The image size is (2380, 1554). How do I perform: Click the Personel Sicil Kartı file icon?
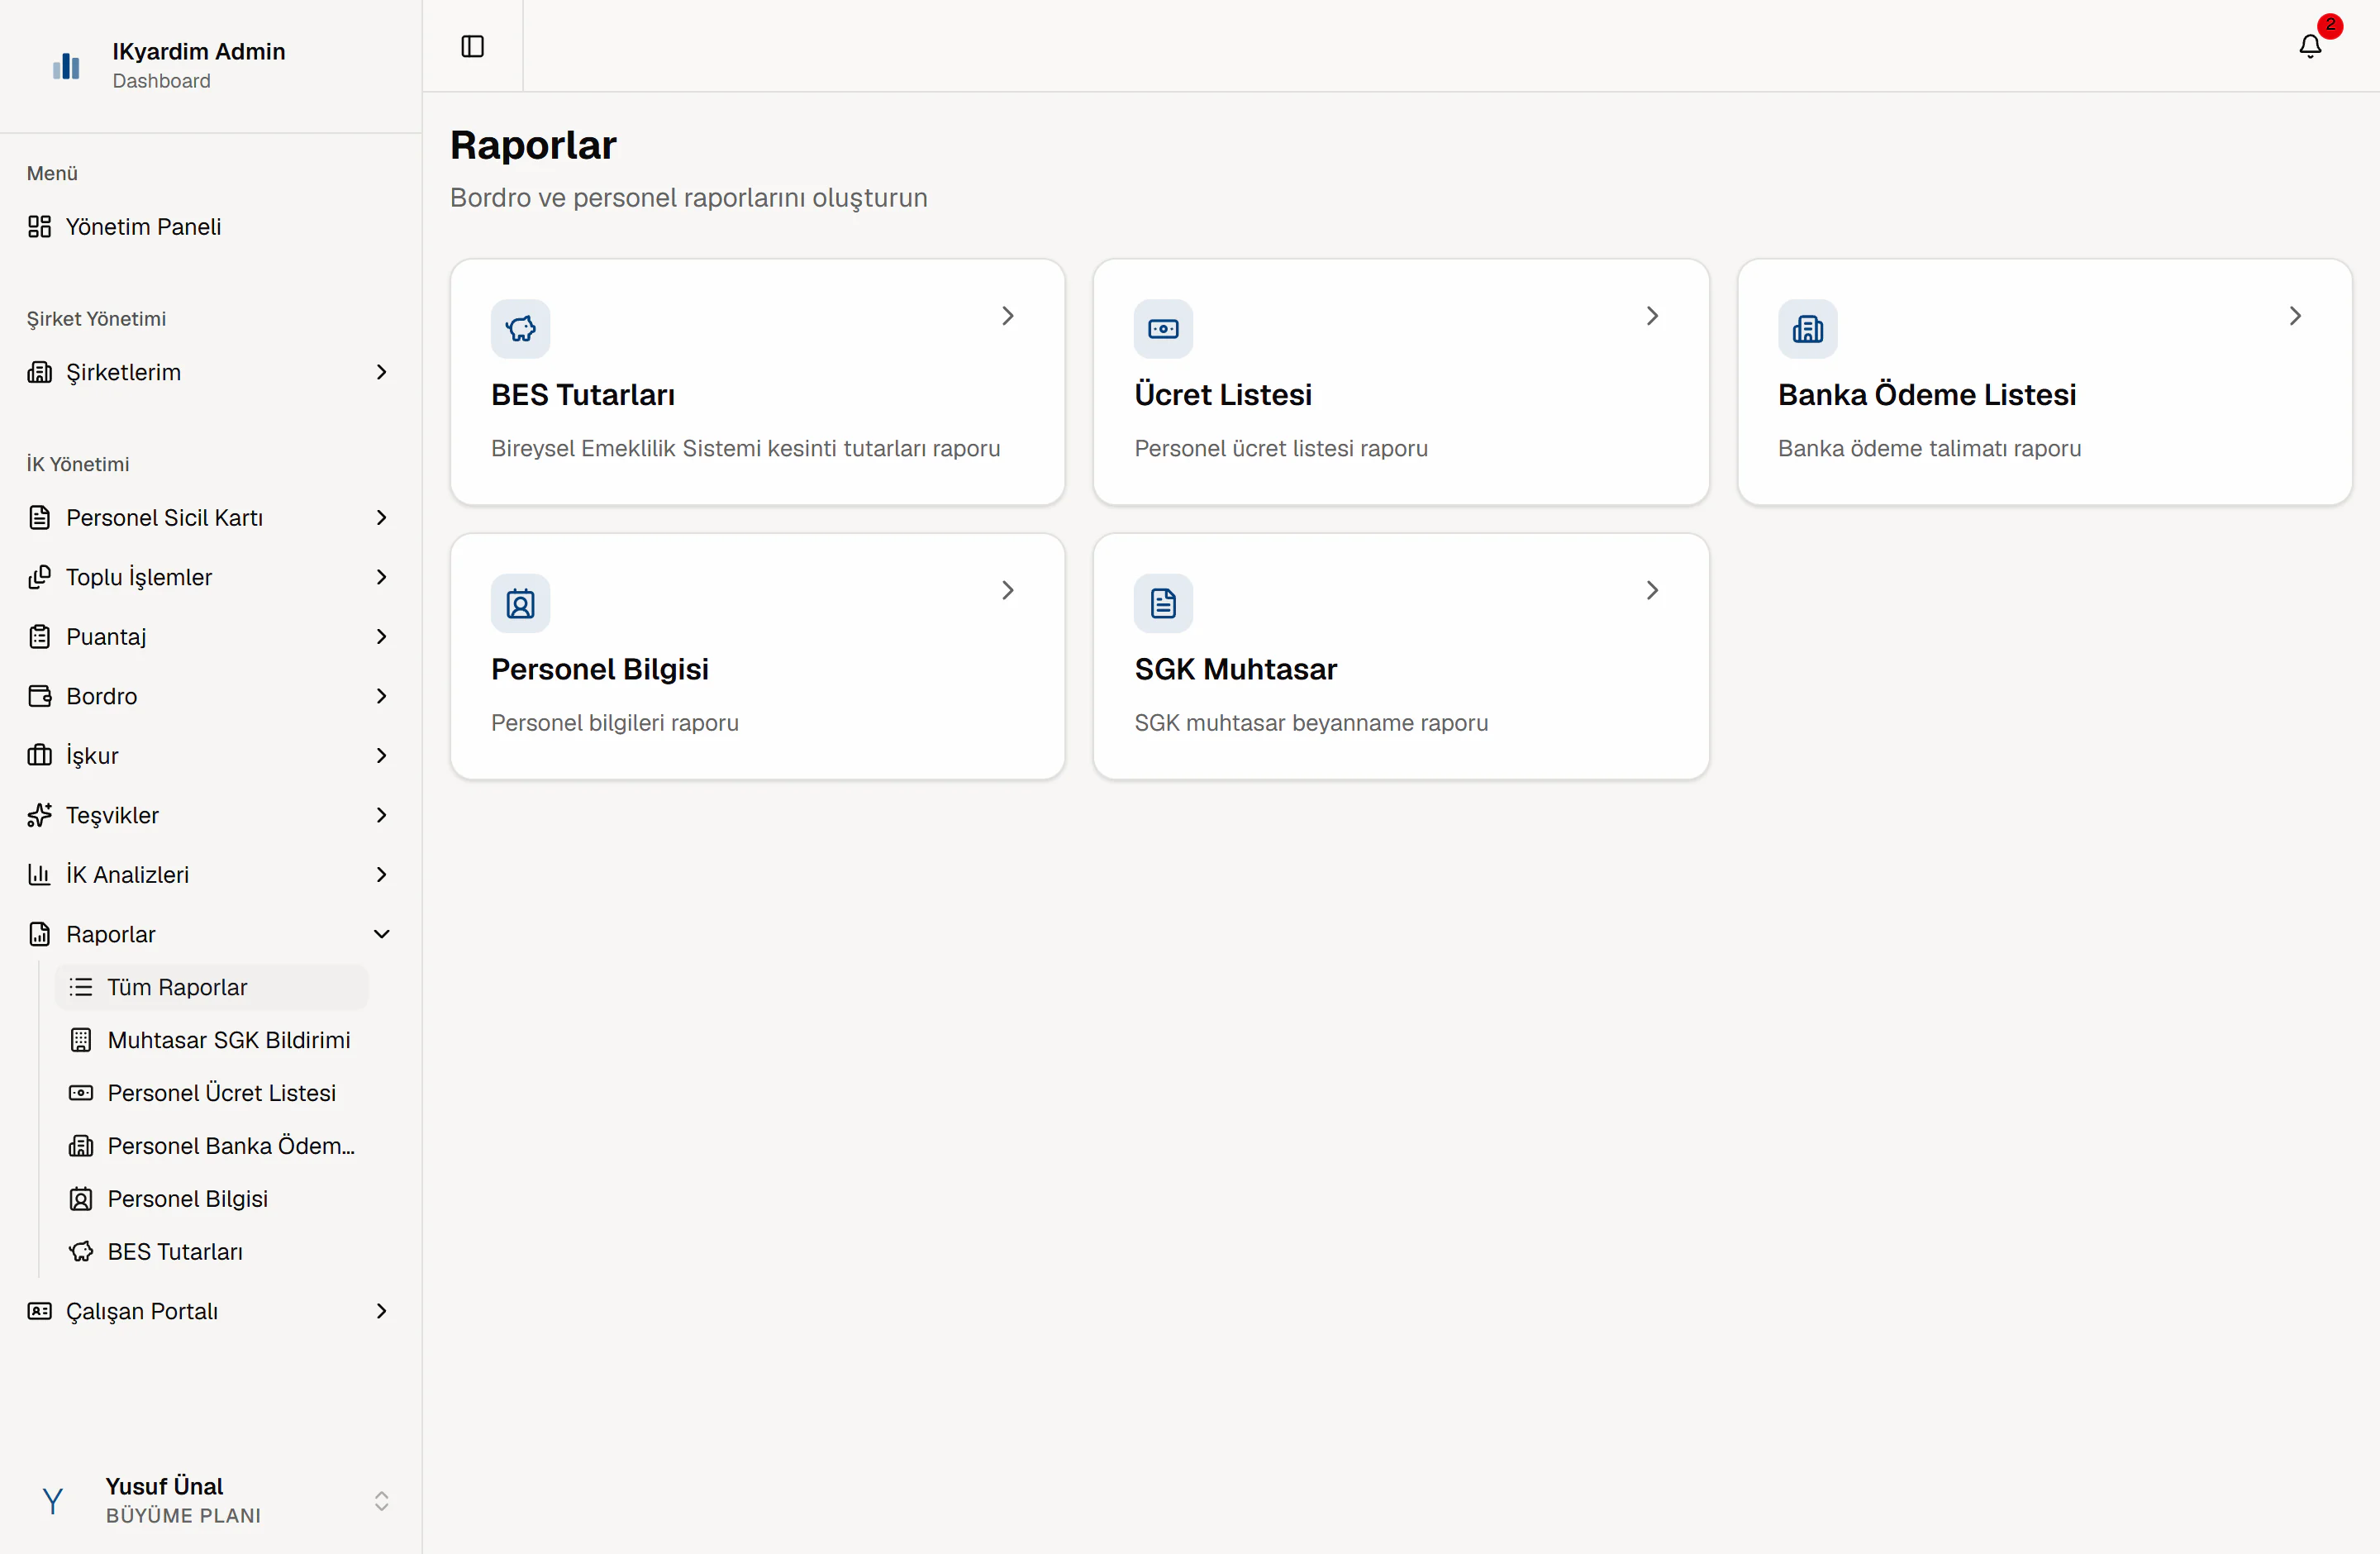(x=39, y=517)
